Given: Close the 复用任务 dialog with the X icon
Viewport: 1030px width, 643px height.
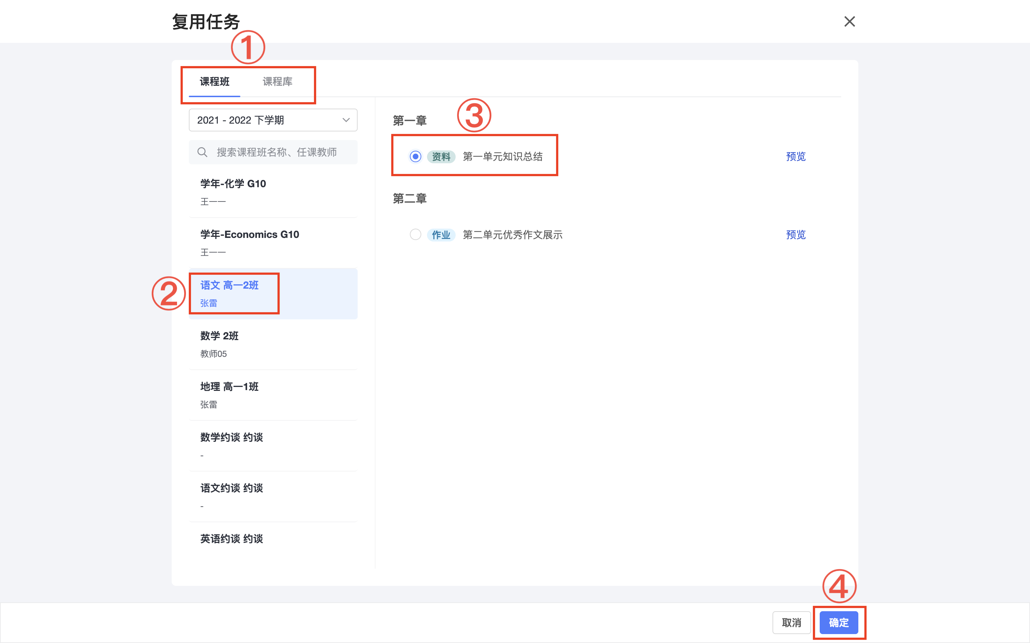Looking at the screenshot, I should [x=849, y=21].
